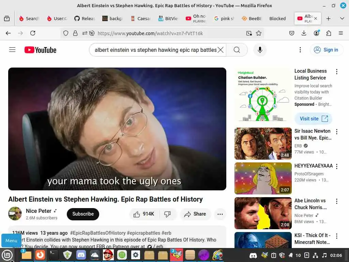This screenshot has width=349, height=262.
Task: Open terminal from the taskbar
Action: pyautogui.click(x=54, y=255)
